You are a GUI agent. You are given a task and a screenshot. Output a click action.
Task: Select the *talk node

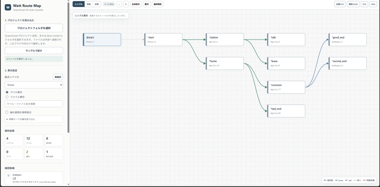(x=286, y=39)
